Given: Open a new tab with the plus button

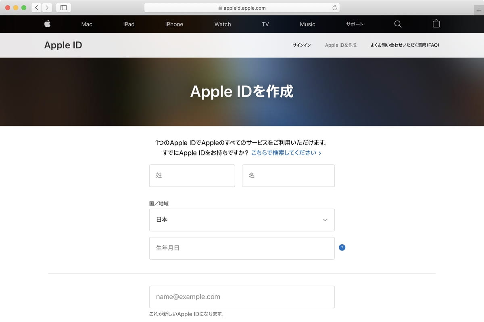Looking at the screenshot, I should point(479,10).
